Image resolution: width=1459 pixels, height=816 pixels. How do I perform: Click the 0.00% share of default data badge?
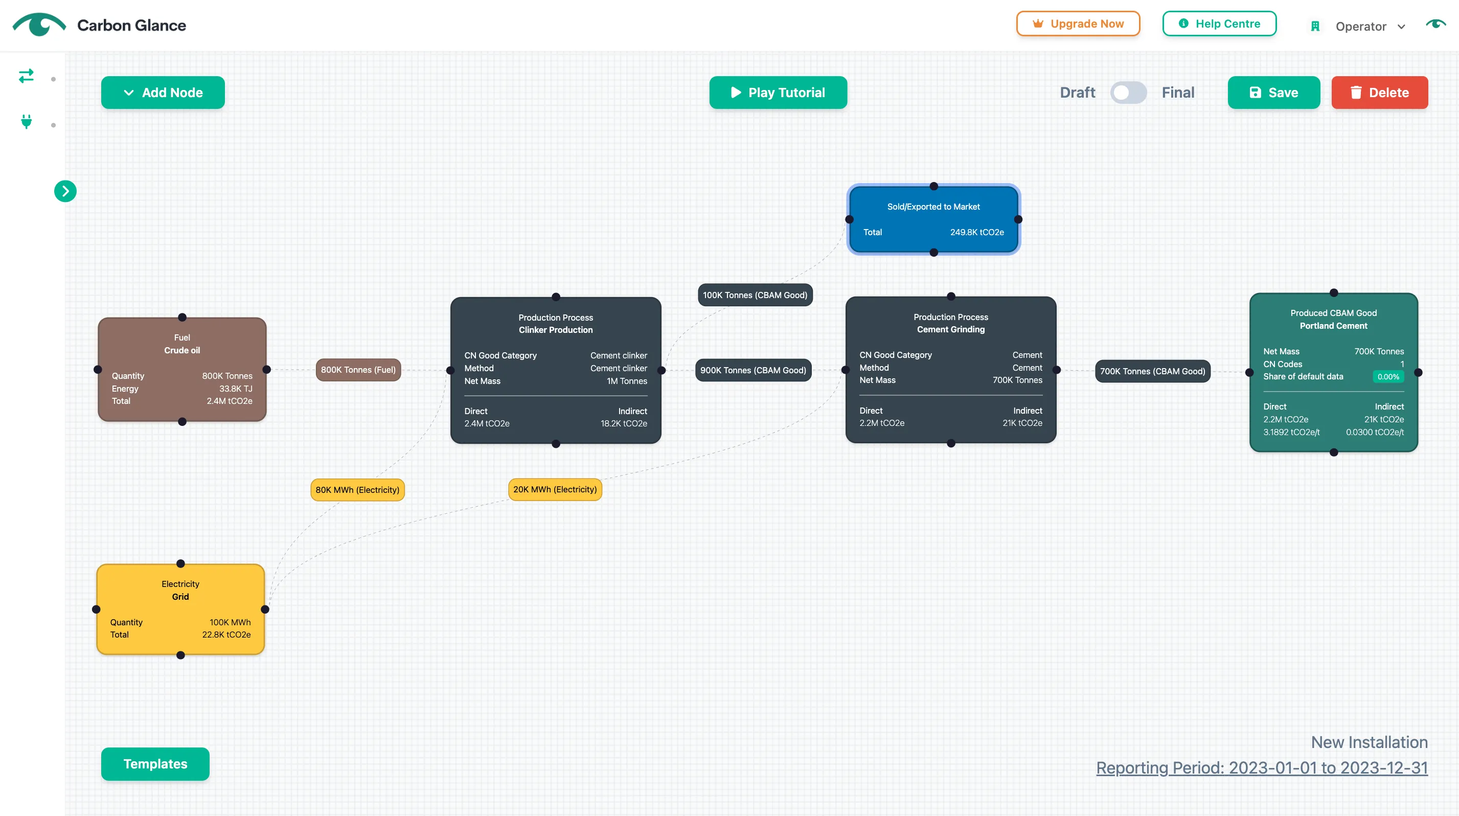(x=1388, y=377)
